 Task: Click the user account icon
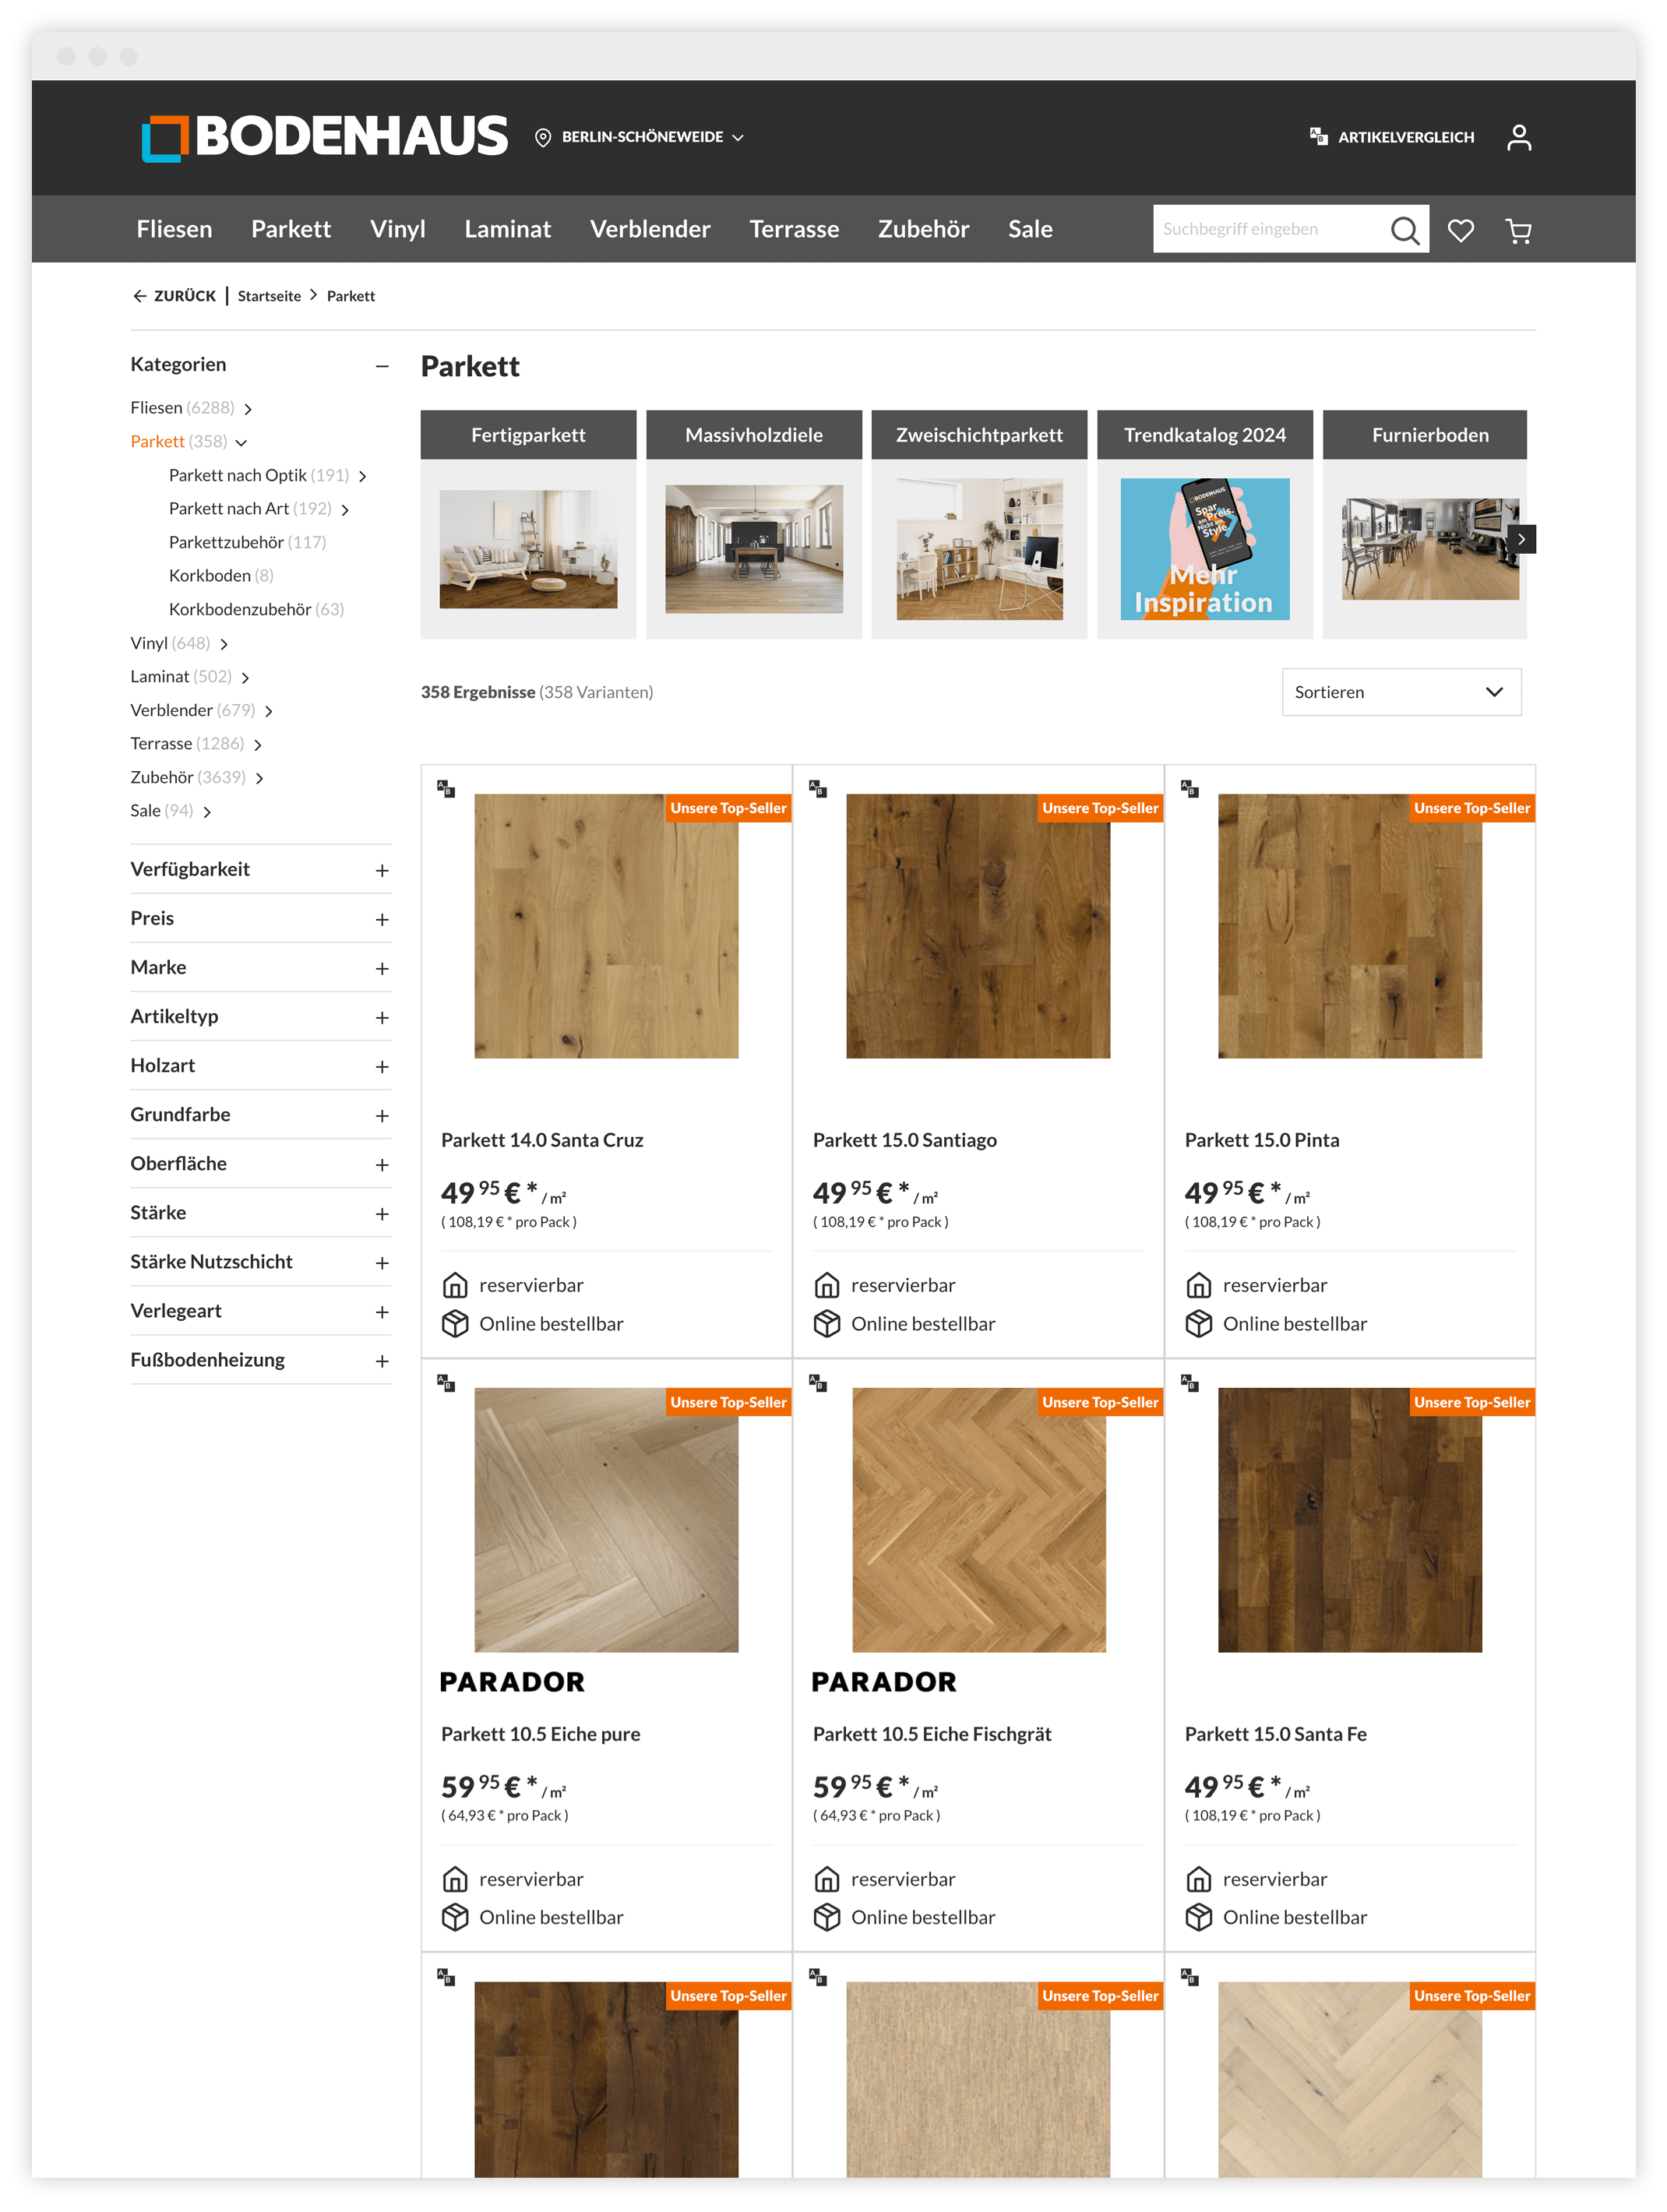[x=1518, y=137]
